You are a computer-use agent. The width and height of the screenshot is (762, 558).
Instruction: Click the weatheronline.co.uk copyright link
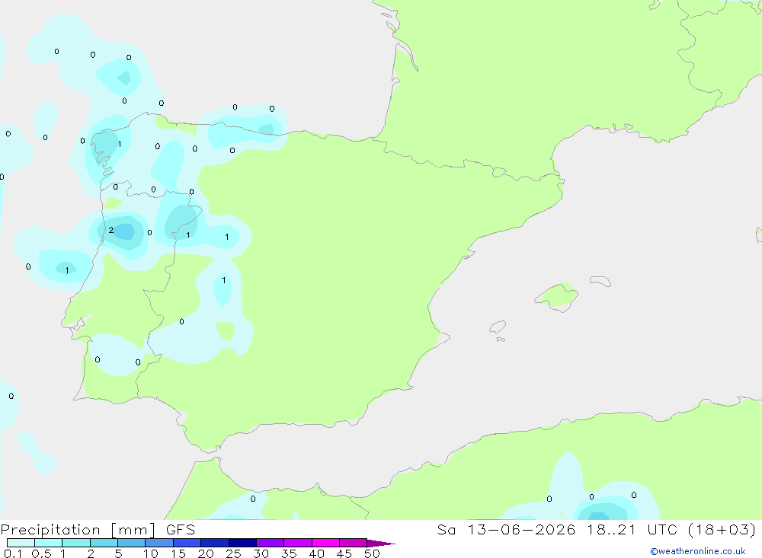tap(698, 551)
